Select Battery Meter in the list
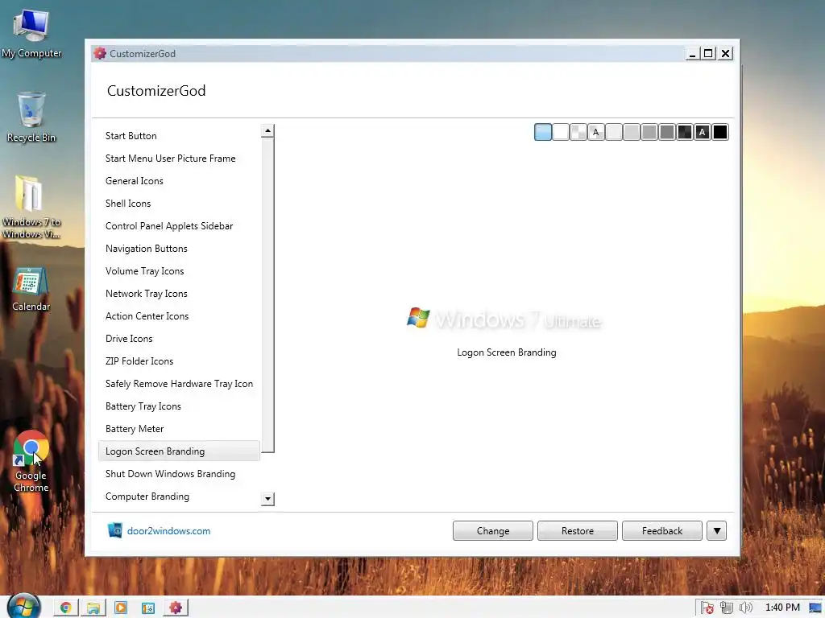The image size is (825, 618). [180, 430]
